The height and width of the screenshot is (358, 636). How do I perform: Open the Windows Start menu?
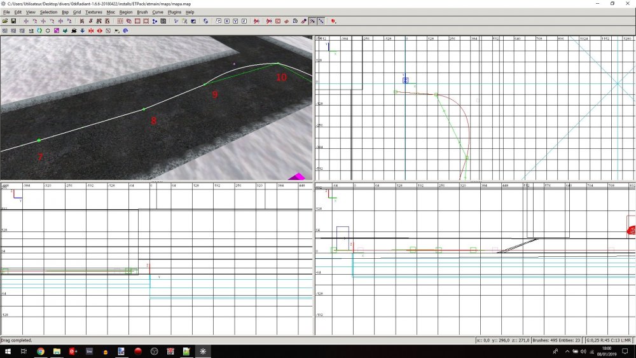click(x=7, y=351)
